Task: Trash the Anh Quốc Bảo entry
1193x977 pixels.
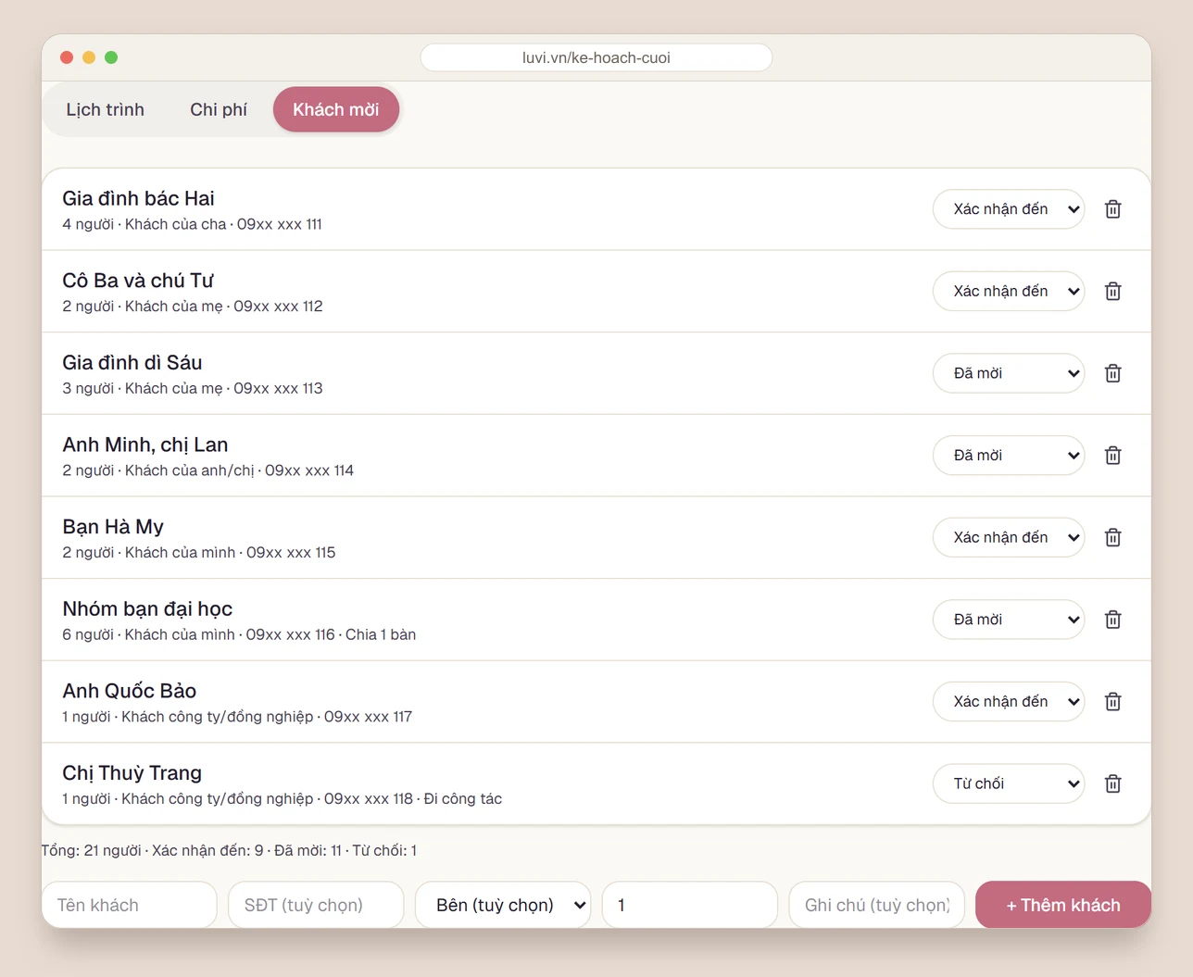Action: click(1112, 702)
